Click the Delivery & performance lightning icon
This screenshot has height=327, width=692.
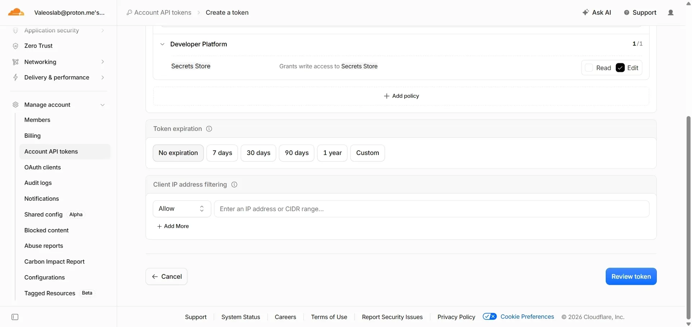tap(15, 77)
